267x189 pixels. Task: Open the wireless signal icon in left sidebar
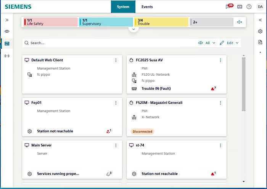[x=7, y=56]
